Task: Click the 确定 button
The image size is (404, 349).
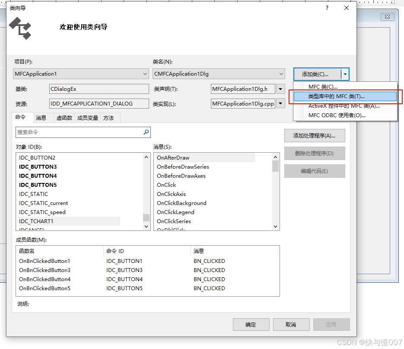Action: pos(251,324)
